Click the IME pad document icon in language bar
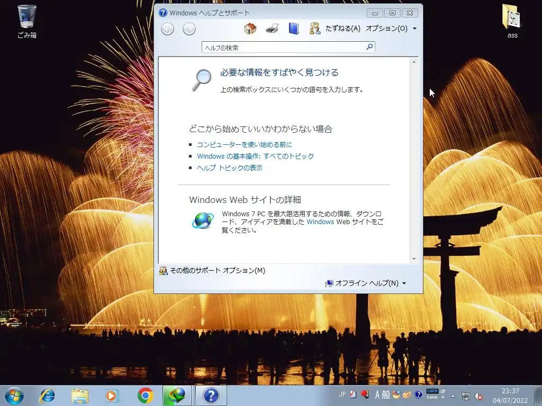Image resolution: width=542 pixels, height=406 pixels. point(353,394)
